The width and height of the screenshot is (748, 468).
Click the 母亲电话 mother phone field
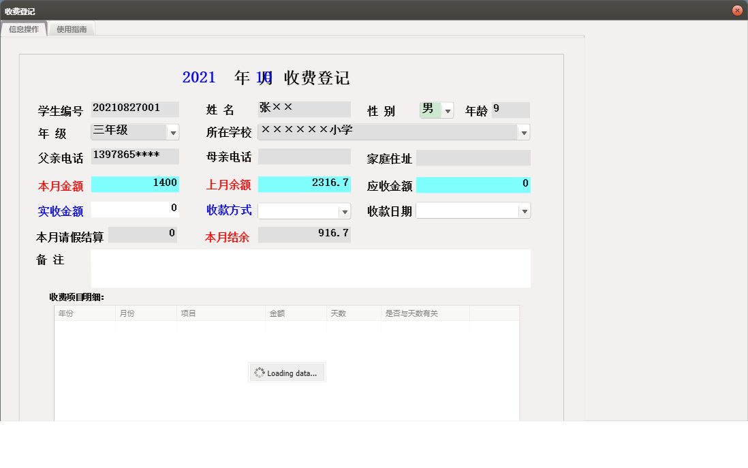[304, 156]
